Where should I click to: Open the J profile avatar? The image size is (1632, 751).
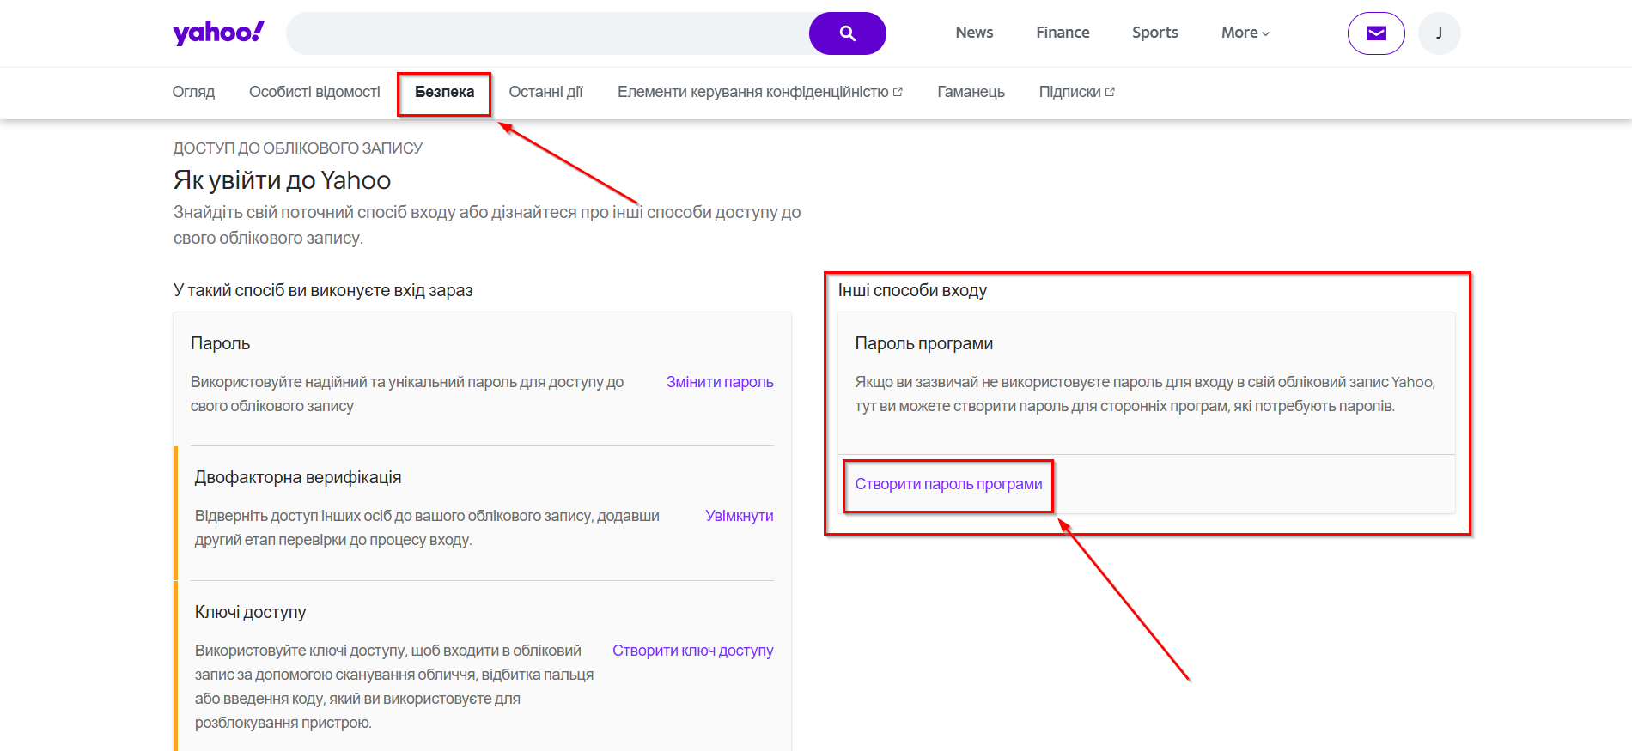tap(1439, 33)
